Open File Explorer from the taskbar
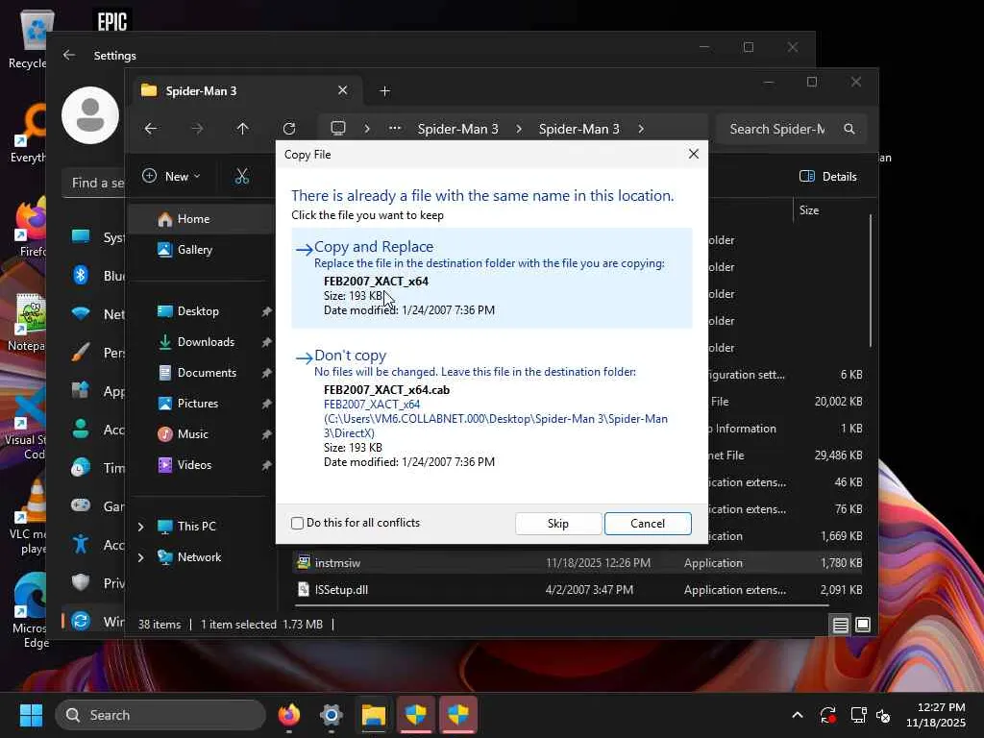The height and width of the screenshot is (738, 984). tap(374, 715)
